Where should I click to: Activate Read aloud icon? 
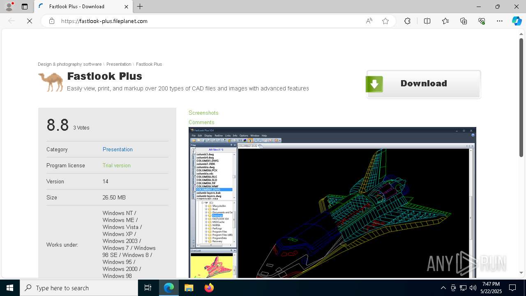(x=369, y=21)
